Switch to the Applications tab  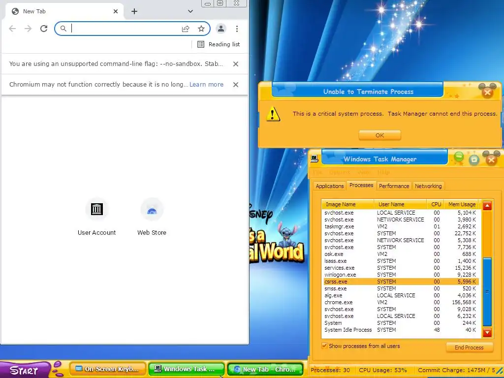(329, 186)
